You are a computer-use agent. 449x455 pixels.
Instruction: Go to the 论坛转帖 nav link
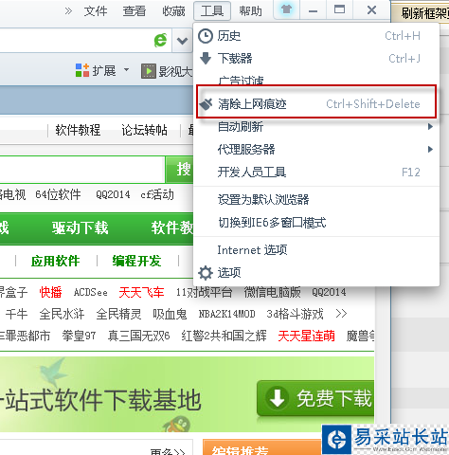click(144, 130)
